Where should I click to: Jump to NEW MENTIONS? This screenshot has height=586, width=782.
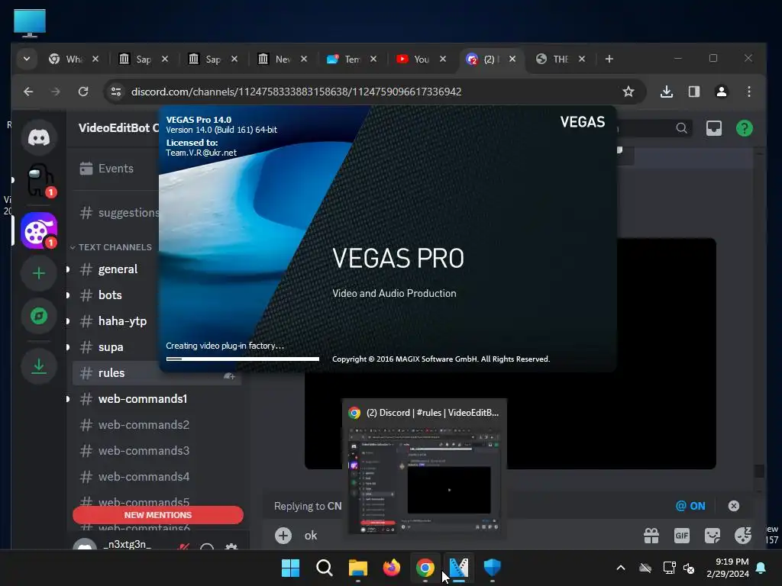click(x=157, y=515)
